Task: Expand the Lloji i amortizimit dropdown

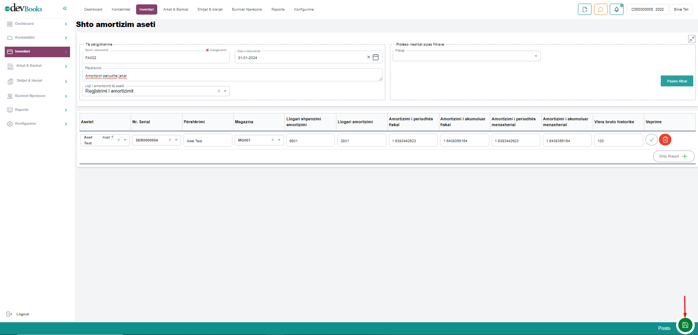Action: (225, 91)
